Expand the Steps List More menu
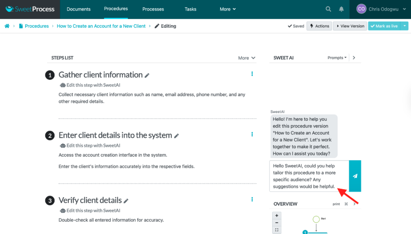This screenshot has height=234, width=411. pos(246,58)
